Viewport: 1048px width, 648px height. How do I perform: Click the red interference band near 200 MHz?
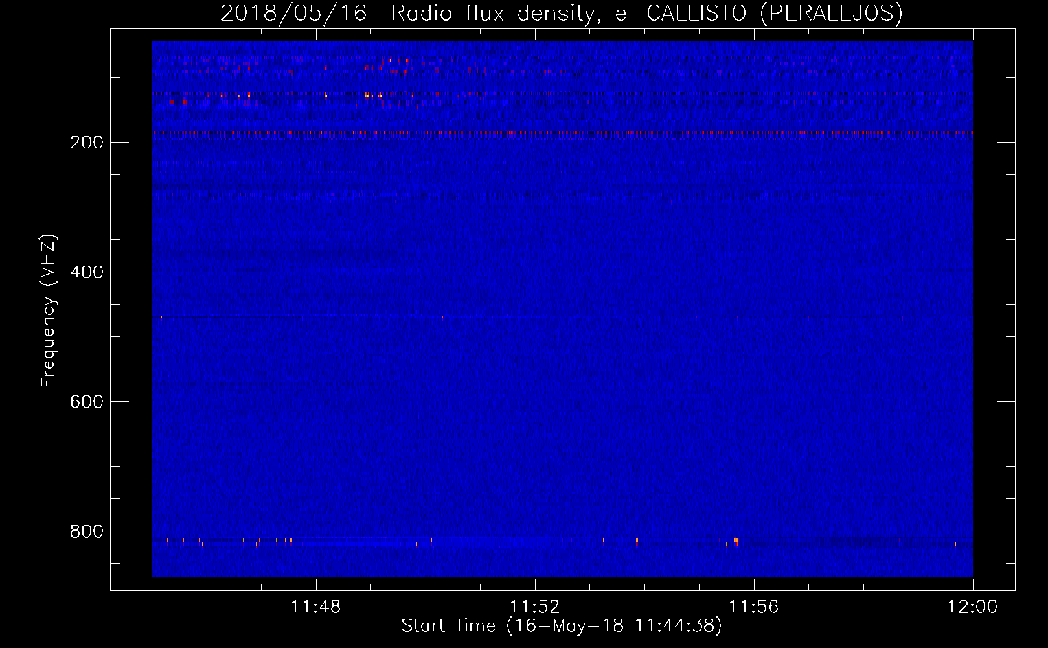(x=562, y=133)
